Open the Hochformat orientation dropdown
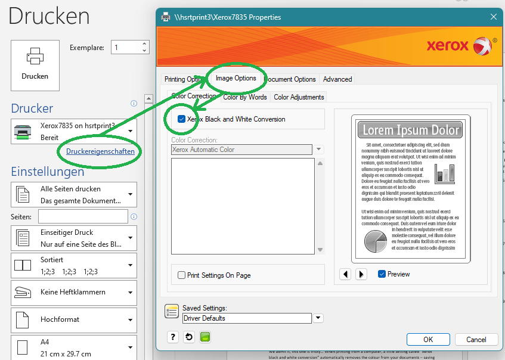 click(x=74, y=320)
